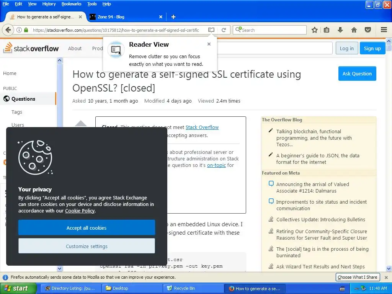Screen dimensions: 392x294
Task: Bookmark this page with star icon
Action: pyautogui.click(x=315, y=30)
